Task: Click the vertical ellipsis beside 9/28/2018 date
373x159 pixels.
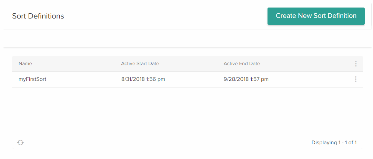Action: (355, 79)
